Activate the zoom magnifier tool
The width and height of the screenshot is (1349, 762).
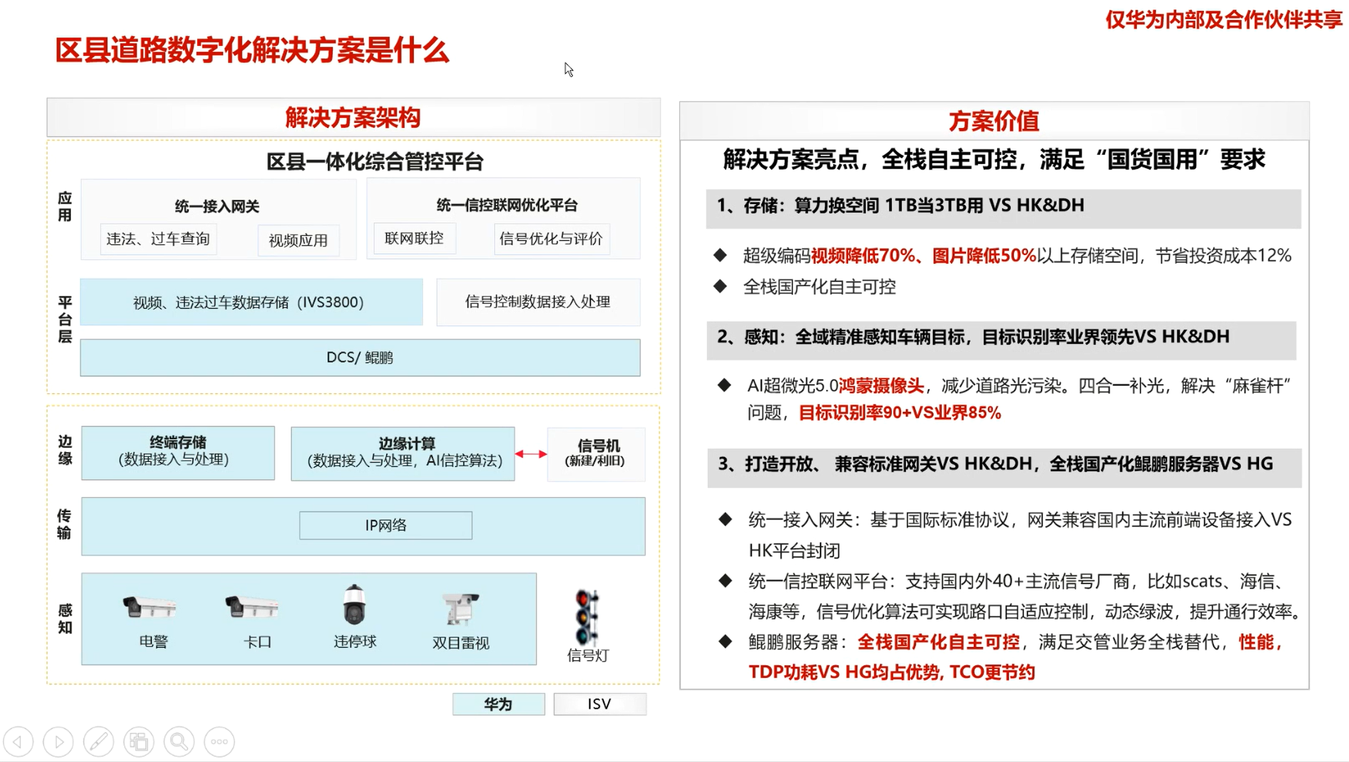point(179,742)
